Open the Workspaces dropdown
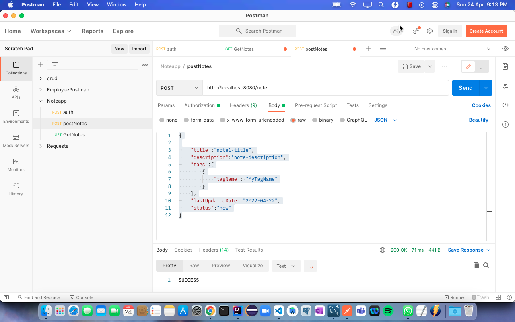This screenshot has width=515, height=322. [x=51, y=31]
